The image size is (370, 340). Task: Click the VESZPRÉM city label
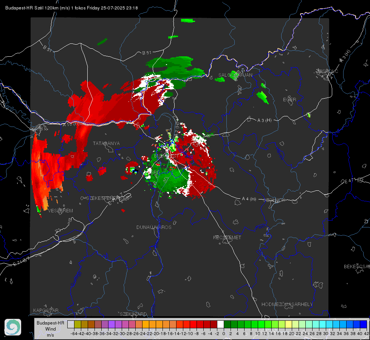point(60,211)
